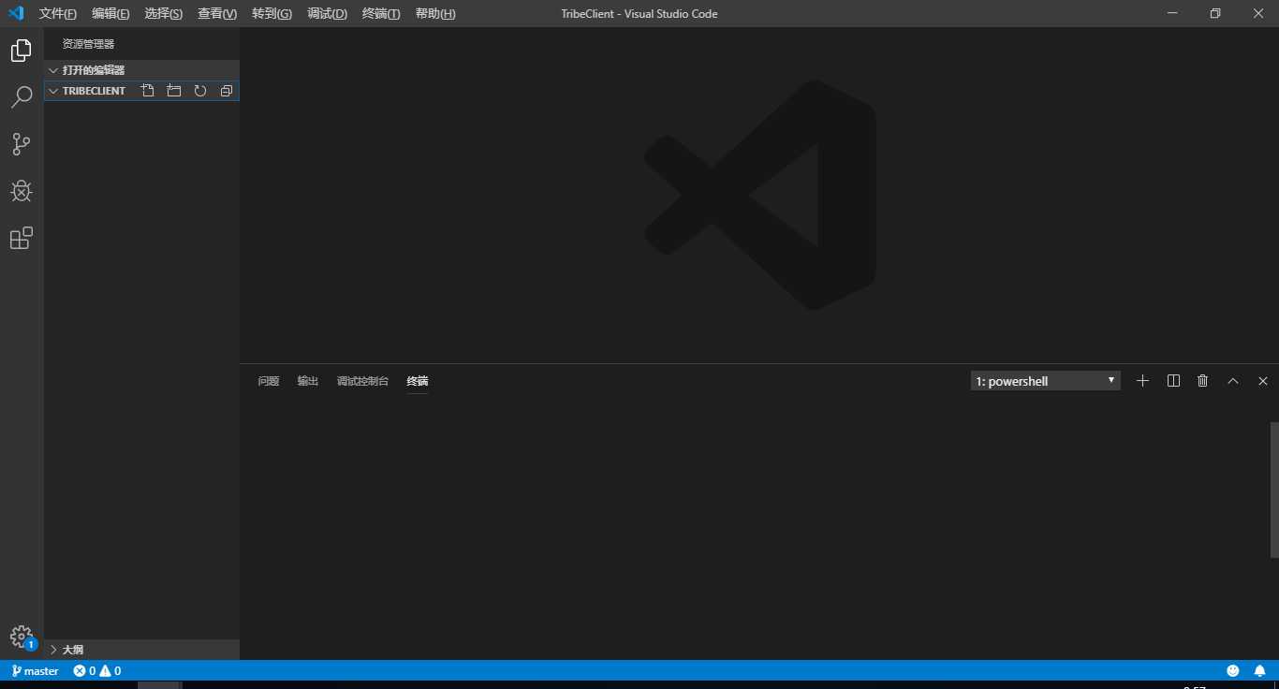The image size is (1279, 689).
Task: Open the 文件(F) menu
Action: pyautogui.click(x=58, y=14)
